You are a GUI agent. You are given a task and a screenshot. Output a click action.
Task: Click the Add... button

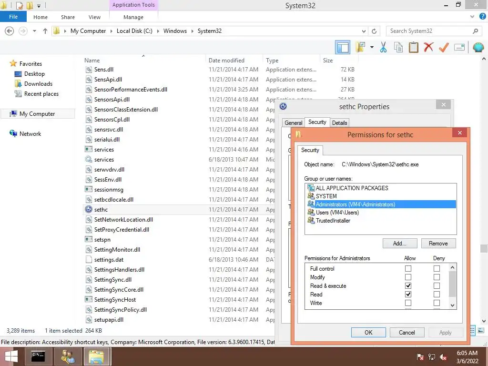[x=400, y=244]
